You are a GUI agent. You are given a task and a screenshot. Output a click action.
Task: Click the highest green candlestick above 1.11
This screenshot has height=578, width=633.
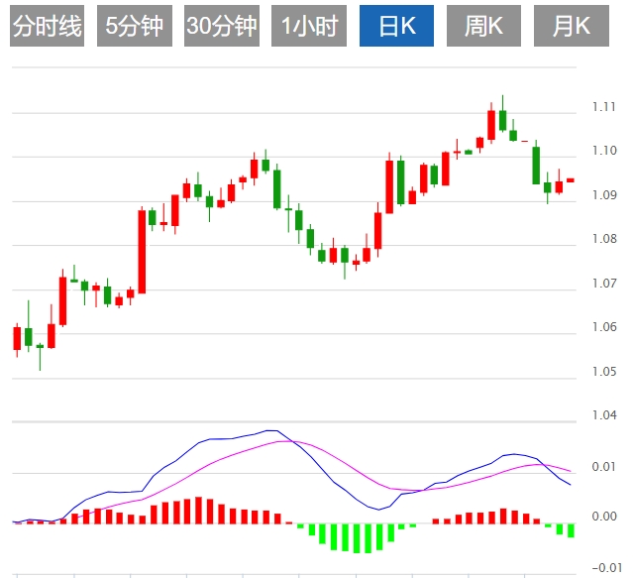point(502,119)
